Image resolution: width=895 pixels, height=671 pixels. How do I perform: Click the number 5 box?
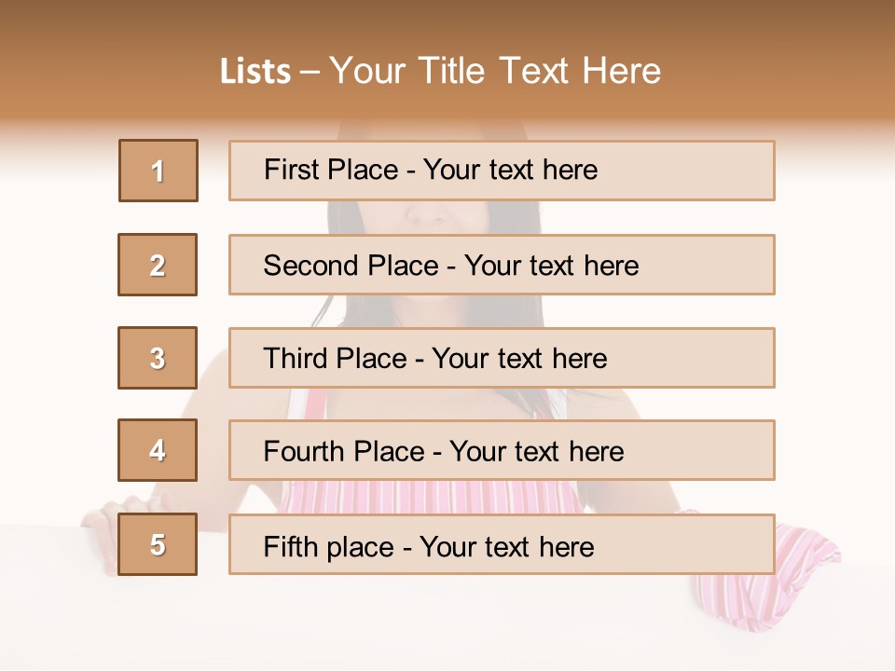coord(158,544)
